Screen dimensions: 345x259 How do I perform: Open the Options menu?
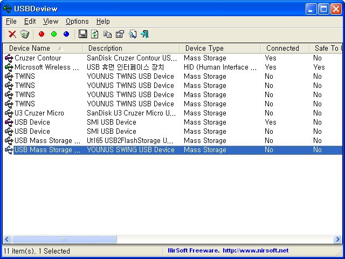click(77, 21)
